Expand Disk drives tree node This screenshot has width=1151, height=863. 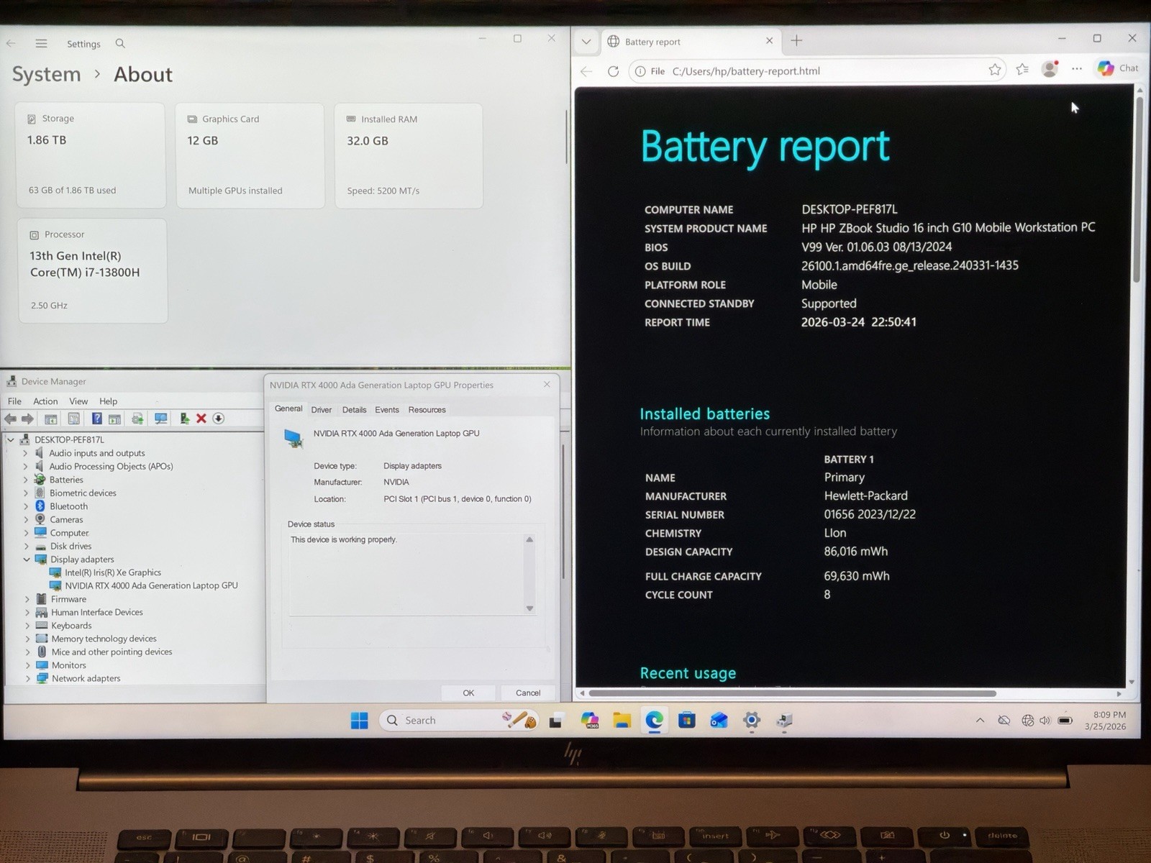tap(26, 546)
